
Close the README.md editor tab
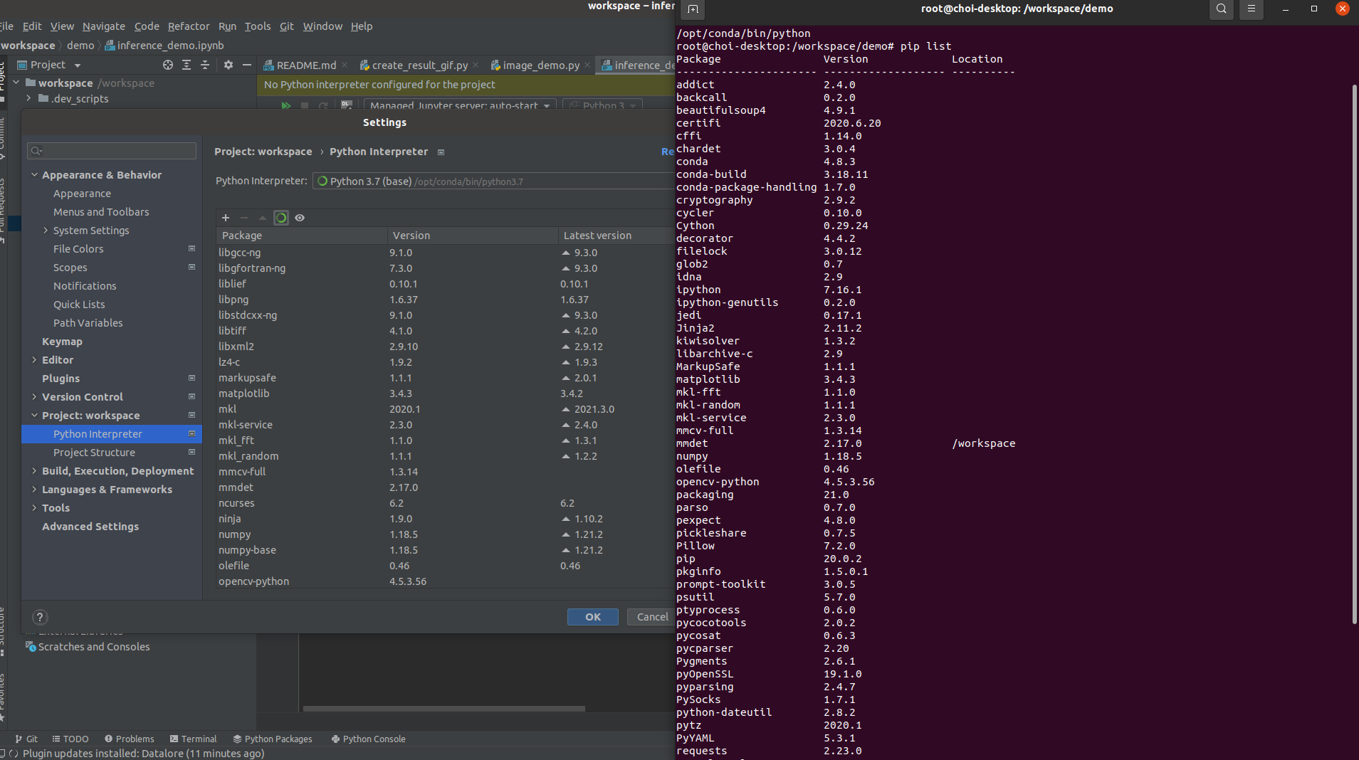click(345, 65)
